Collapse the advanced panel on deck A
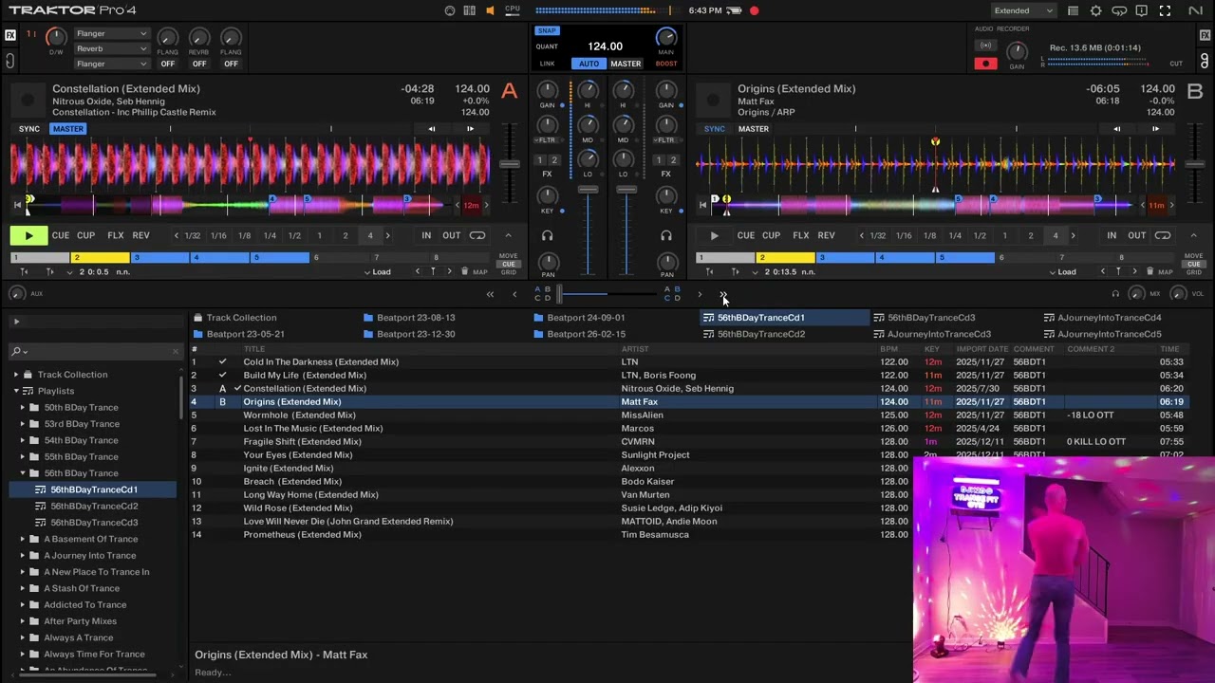 508,235
